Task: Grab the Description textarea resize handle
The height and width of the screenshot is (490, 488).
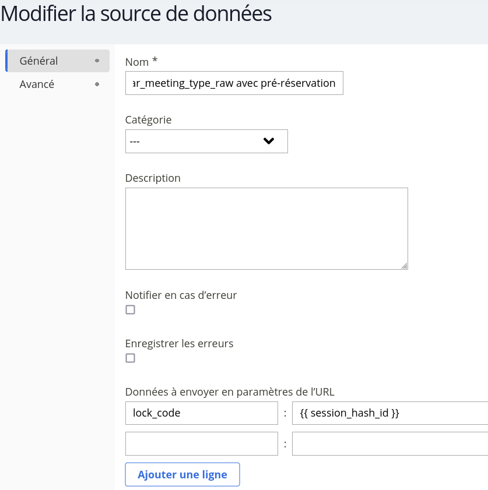Action: pos(404,266)
